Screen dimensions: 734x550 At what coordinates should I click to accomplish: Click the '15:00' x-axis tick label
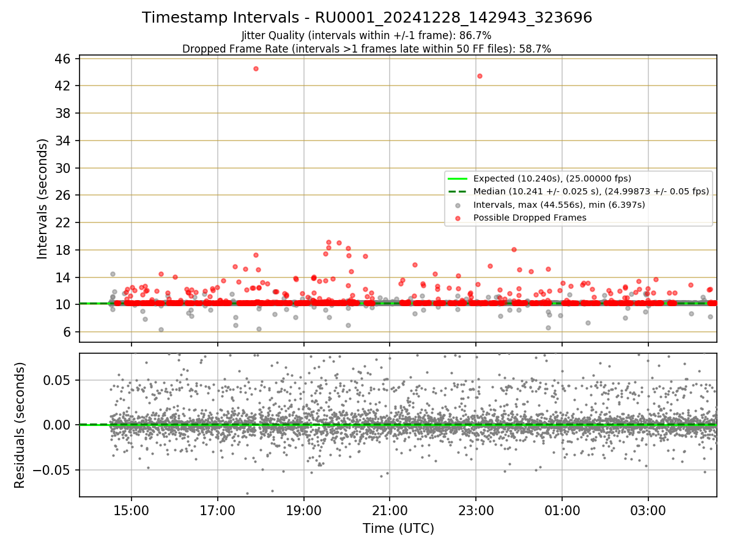coord(132,510)
